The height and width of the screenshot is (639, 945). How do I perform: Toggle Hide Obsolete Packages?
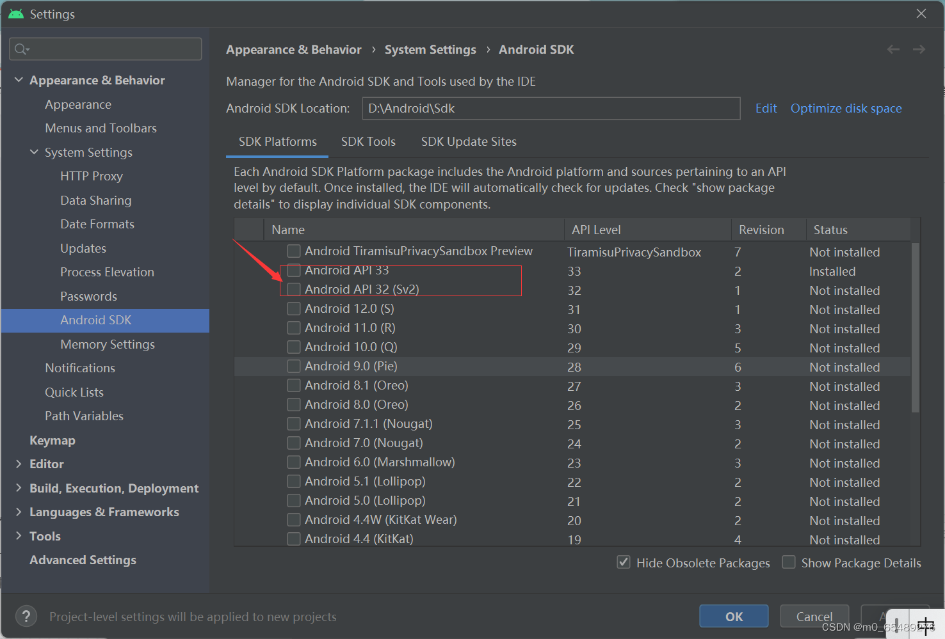[623, 562]
